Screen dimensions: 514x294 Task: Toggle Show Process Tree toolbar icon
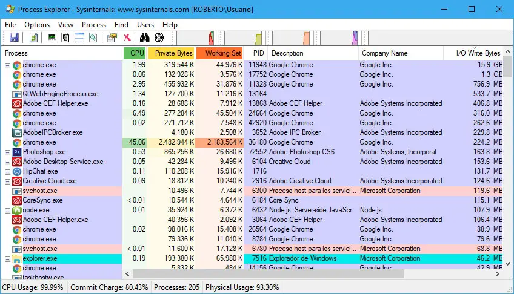coord(65,38)
